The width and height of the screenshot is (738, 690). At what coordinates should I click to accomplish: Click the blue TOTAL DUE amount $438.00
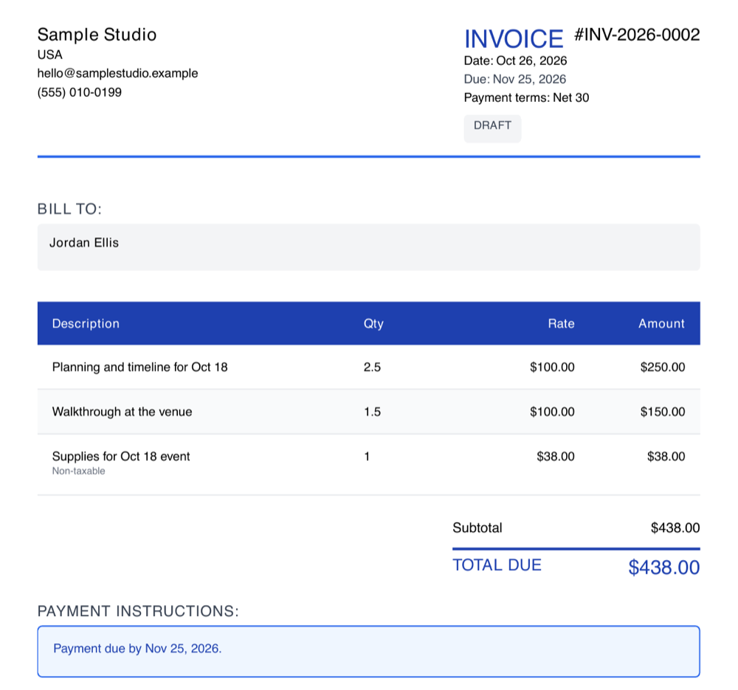coord(663,567)
